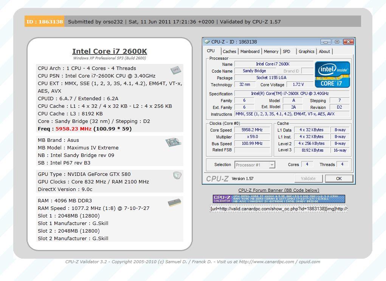This screenshot has height=281, width=386.
Task: Click the BB code URL text field
Action: (279, 209)
